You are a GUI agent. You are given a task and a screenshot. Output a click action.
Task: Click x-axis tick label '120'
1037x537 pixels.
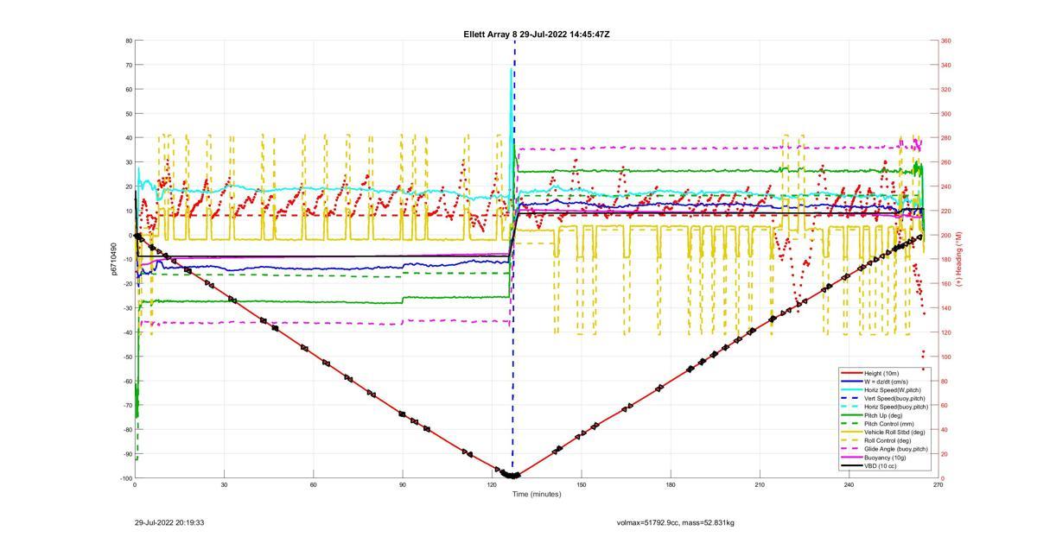pyautogui.click(x=492, y=485)
